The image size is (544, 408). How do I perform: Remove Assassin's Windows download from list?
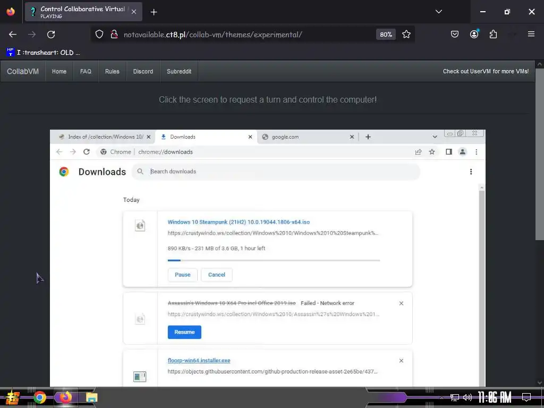(401, 303)
